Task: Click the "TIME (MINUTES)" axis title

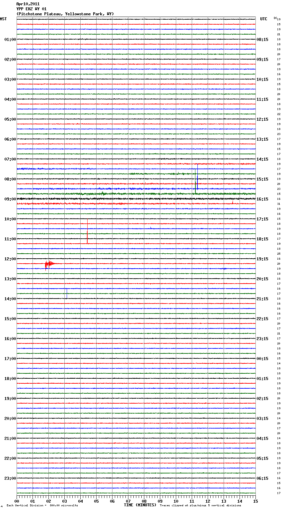Action: point(140,505)
